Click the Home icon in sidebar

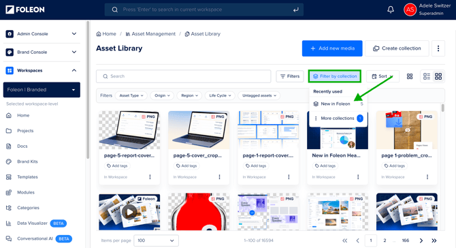pos(9,115)
